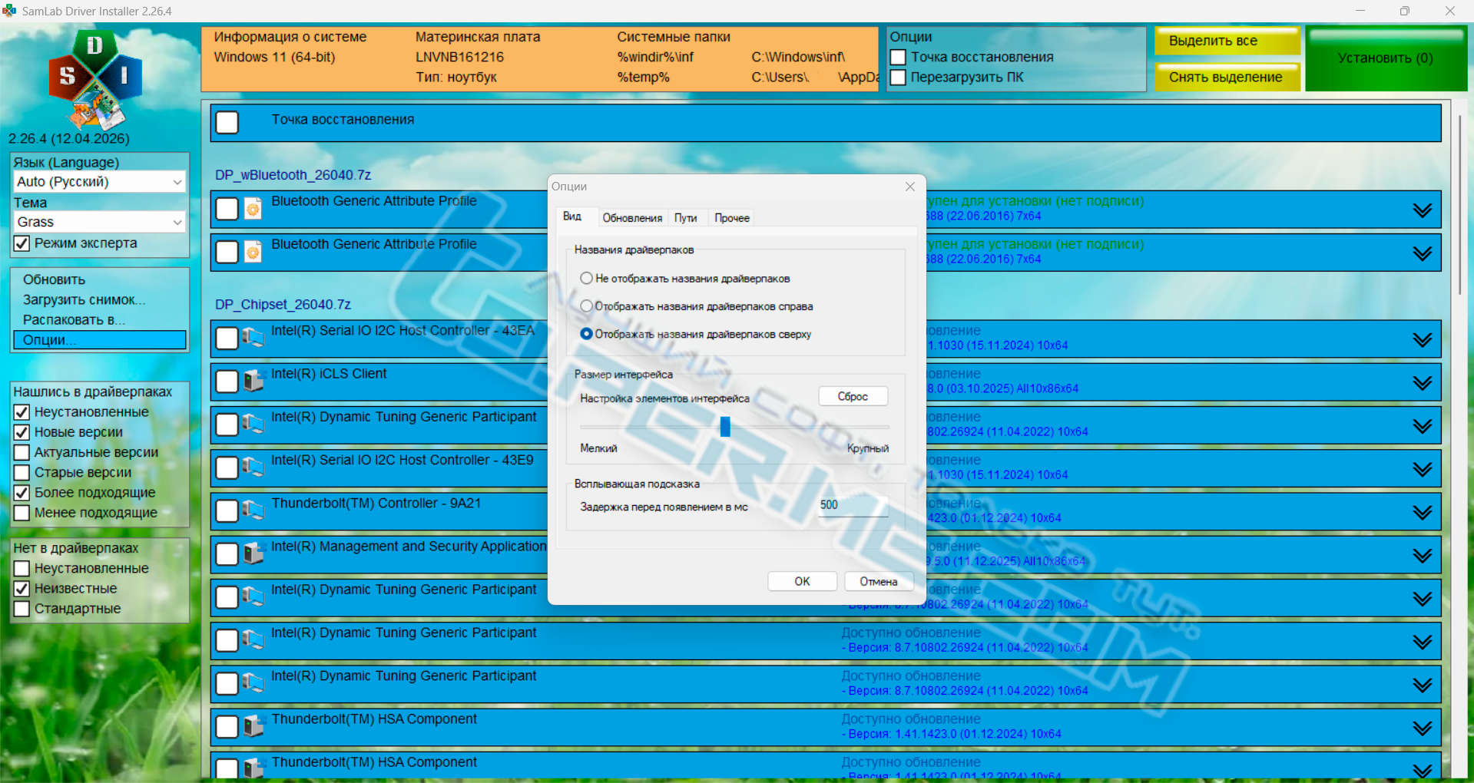The width and height of the screenshot is (1474, 783).
Task: Click the Отмена button
Action: click(x=879, y=581)
